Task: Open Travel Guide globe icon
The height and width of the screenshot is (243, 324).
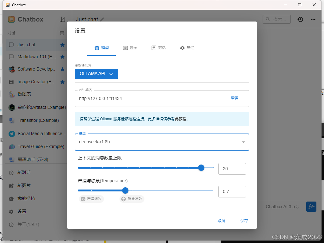Action: (12, 147)
